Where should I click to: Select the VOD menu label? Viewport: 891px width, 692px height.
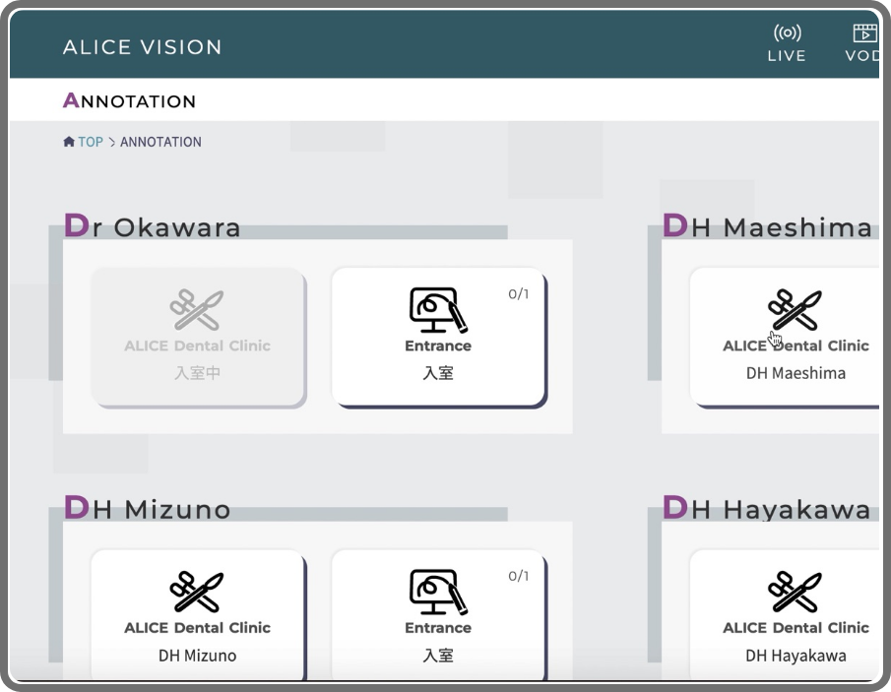(862, 56)
